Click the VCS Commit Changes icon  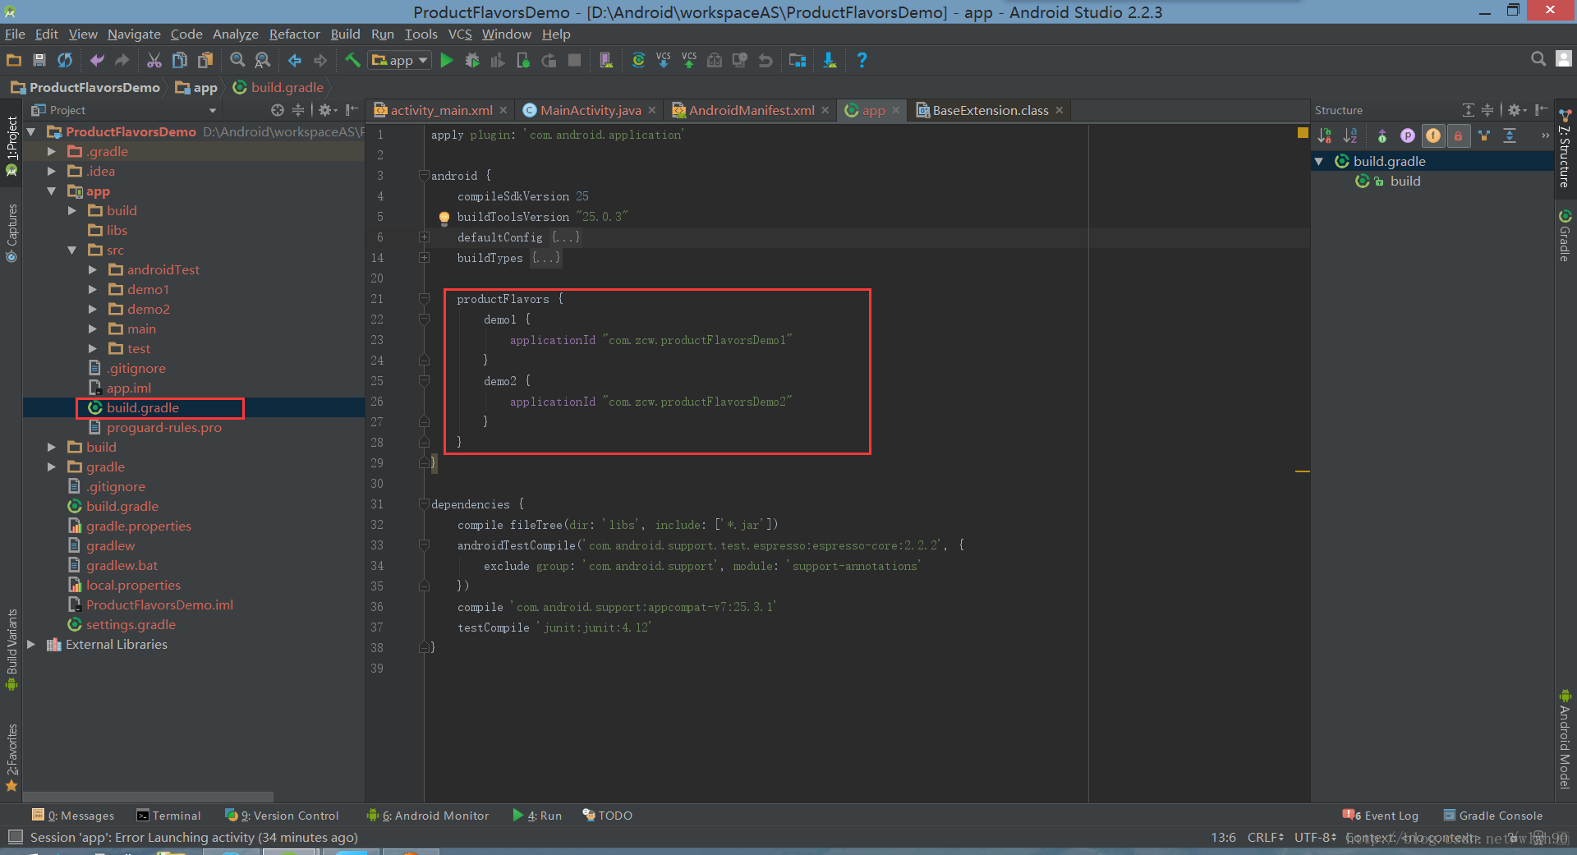point(689,60)
